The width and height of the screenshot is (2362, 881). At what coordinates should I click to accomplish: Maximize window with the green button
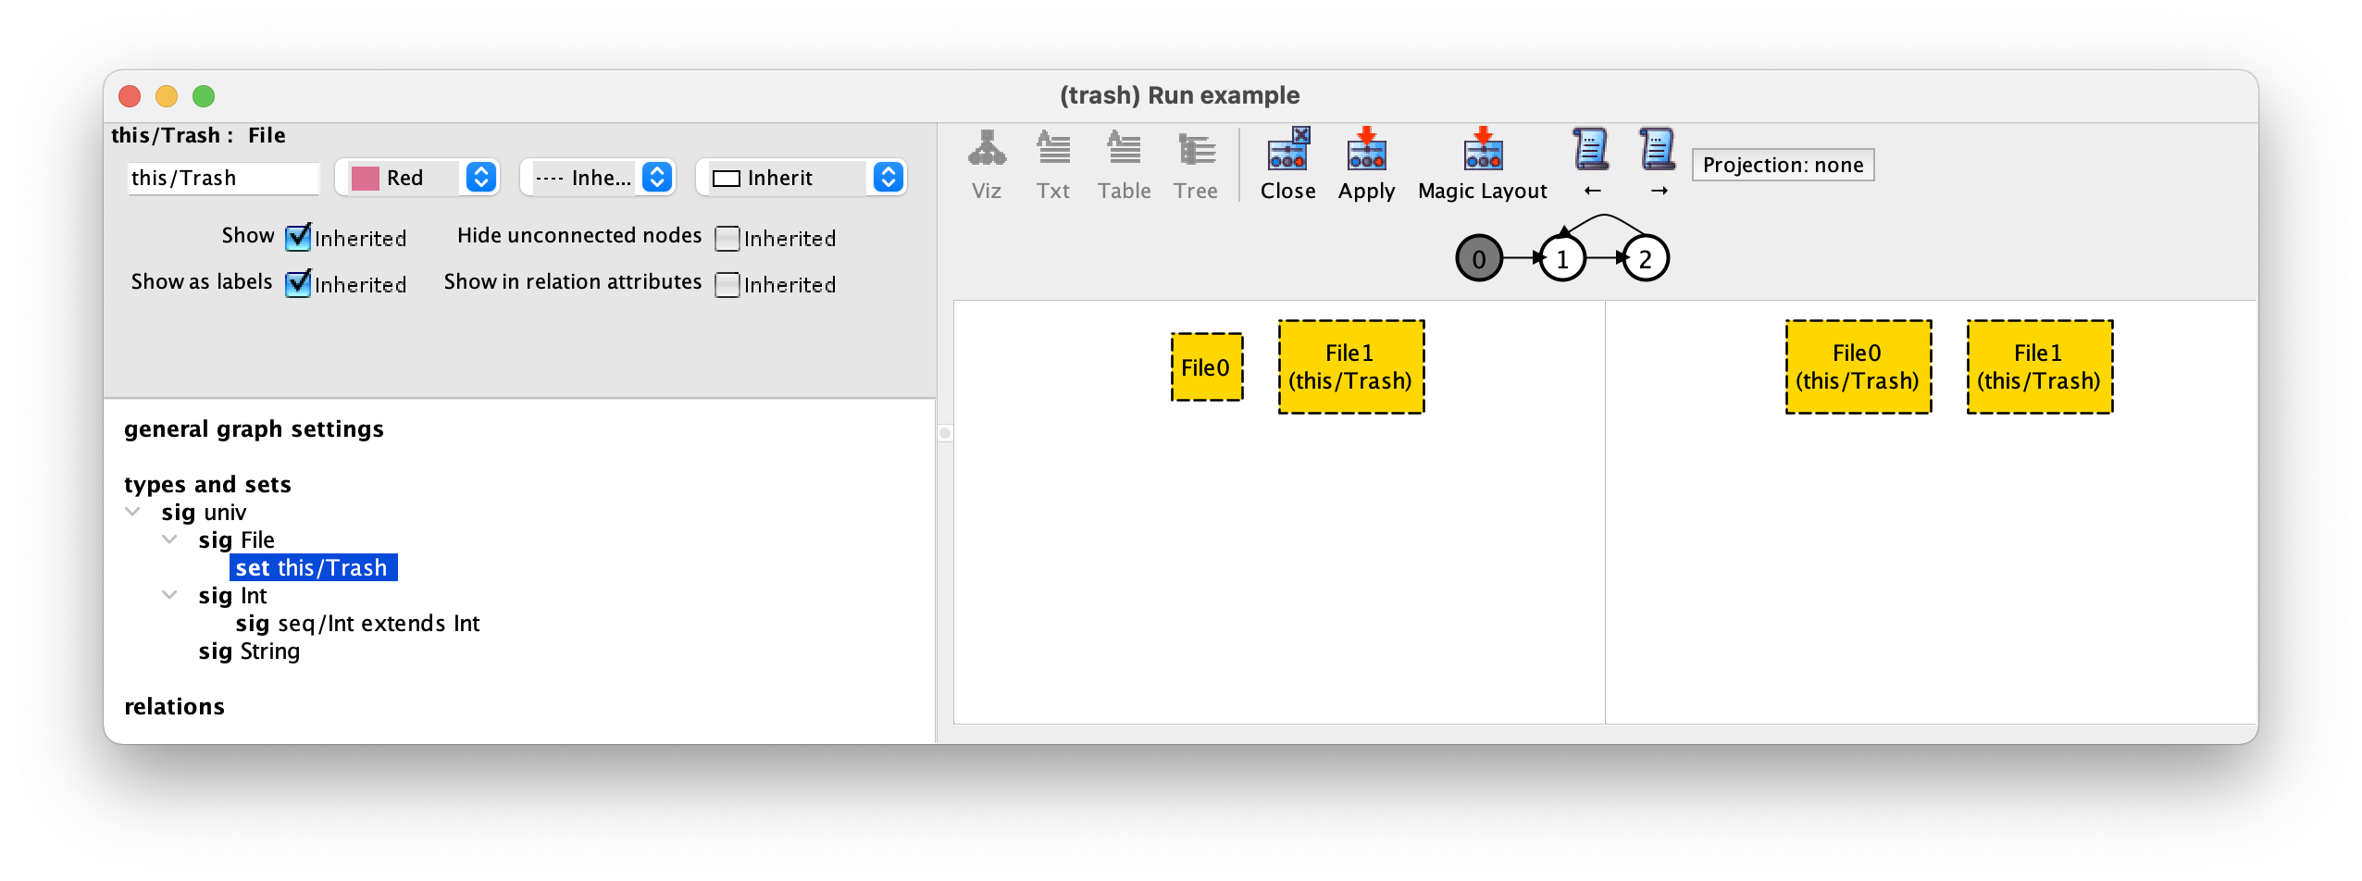pyautogui.click(x=204, y=96)
